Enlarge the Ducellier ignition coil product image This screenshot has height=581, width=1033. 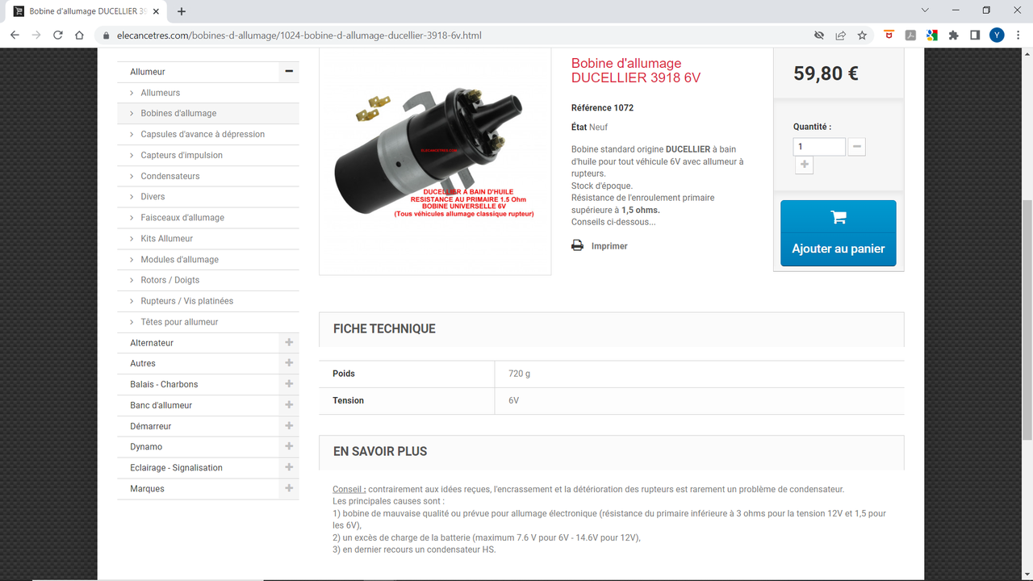pyautogui.click(x=435, y=160)
